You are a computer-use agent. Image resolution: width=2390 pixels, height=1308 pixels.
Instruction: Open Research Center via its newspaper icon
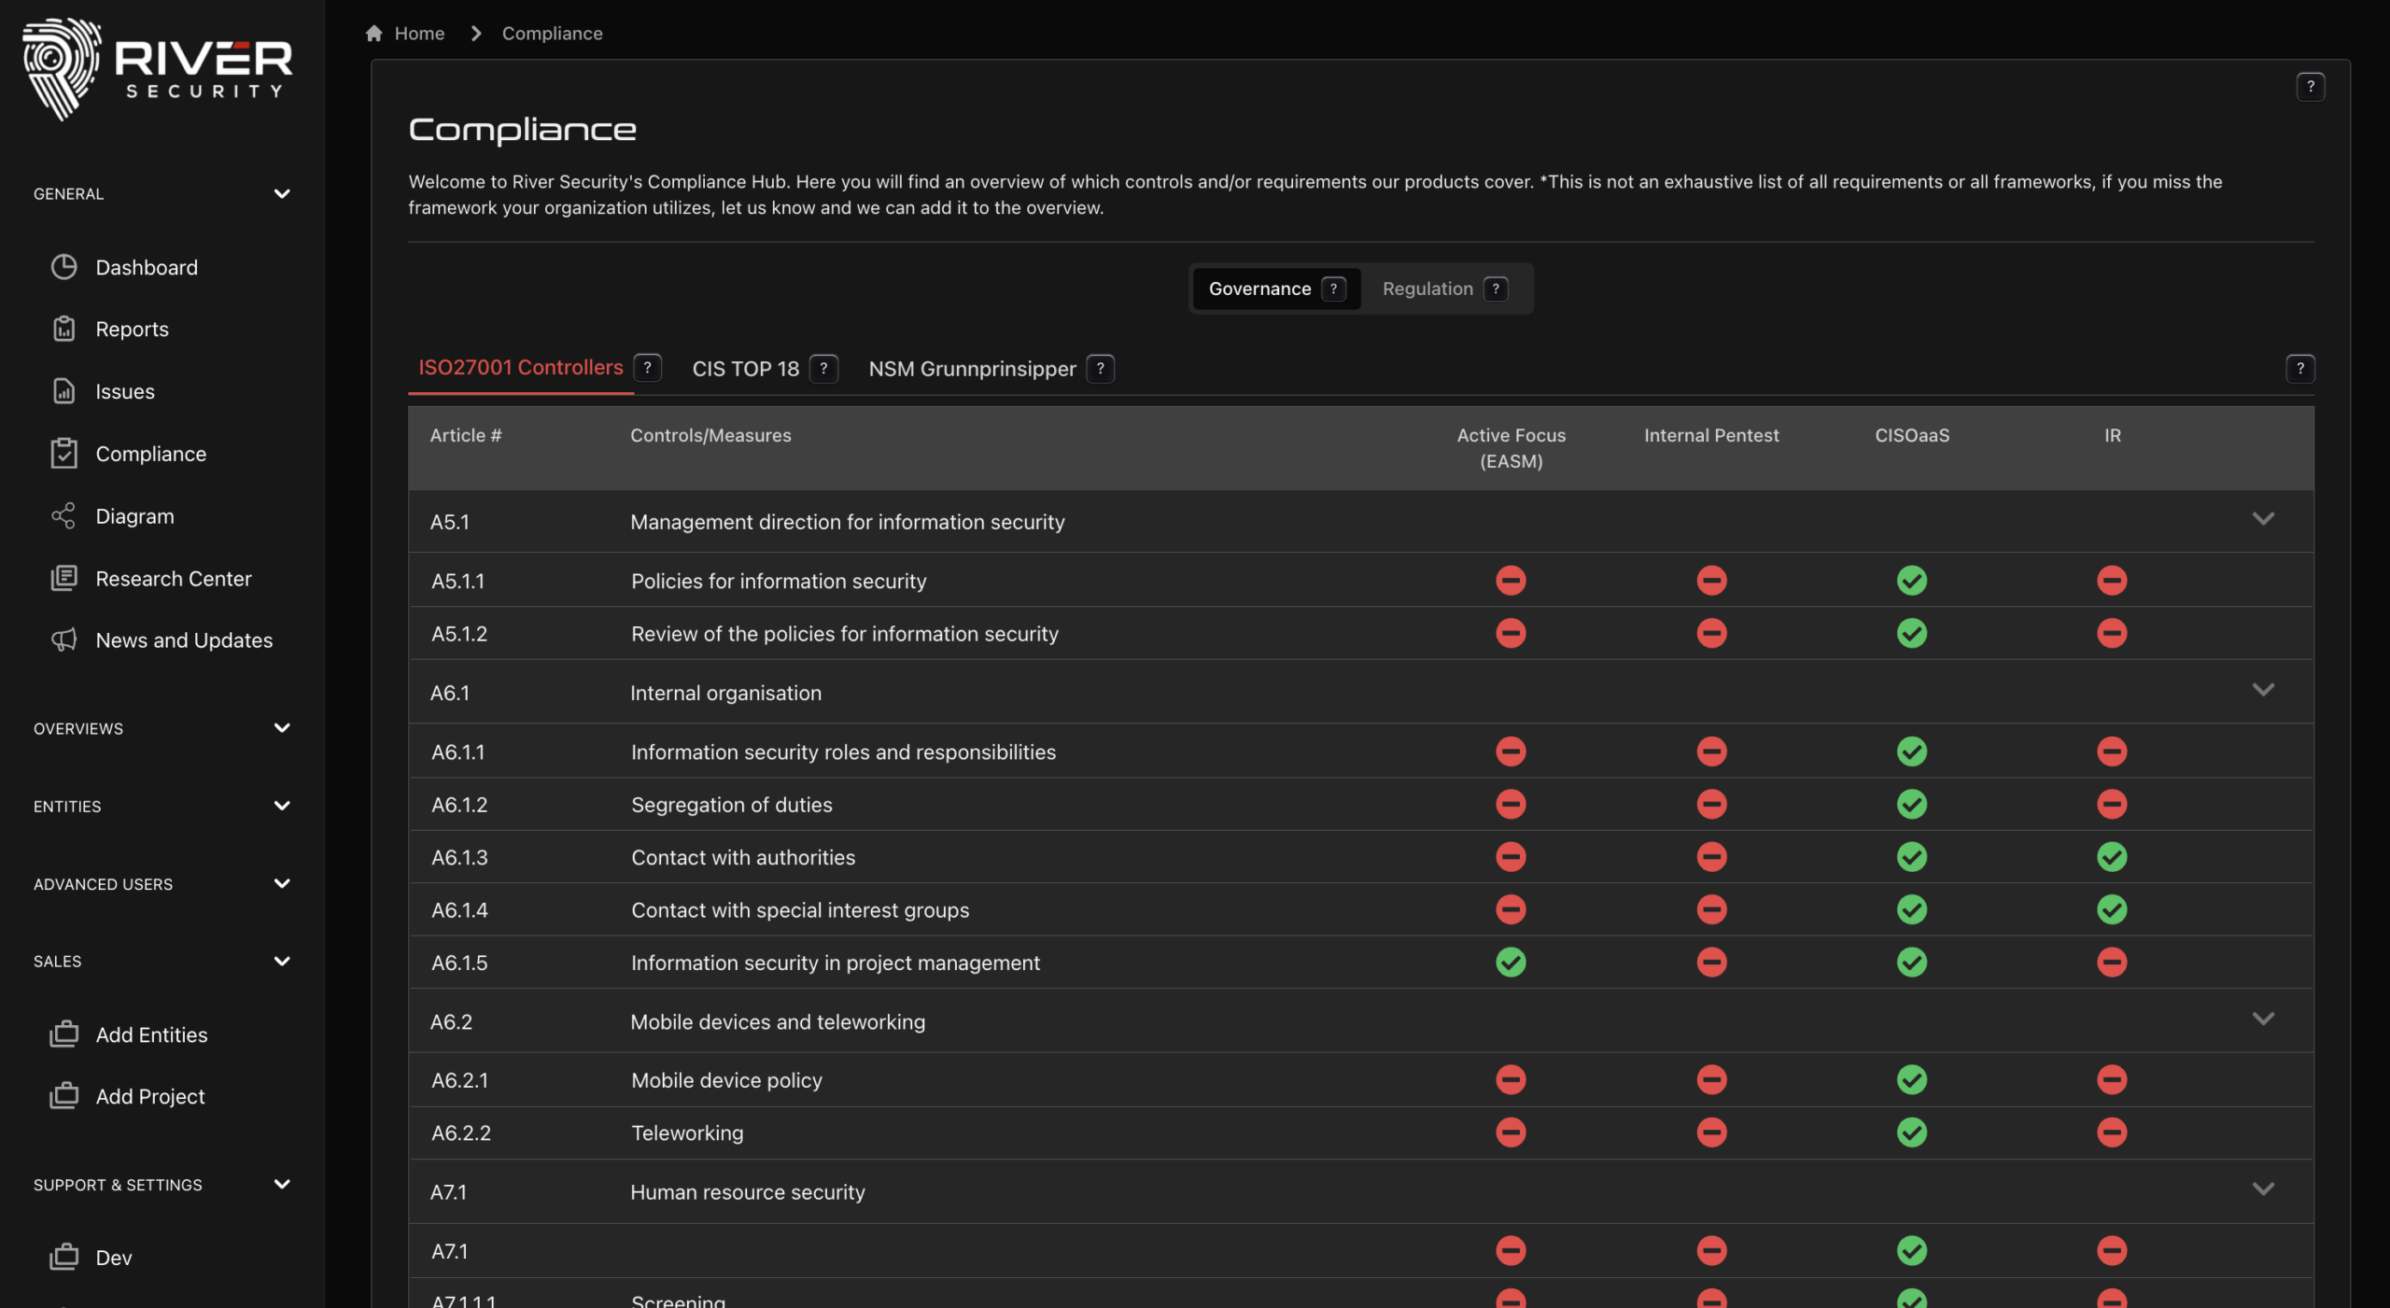(x=63, y=578)
